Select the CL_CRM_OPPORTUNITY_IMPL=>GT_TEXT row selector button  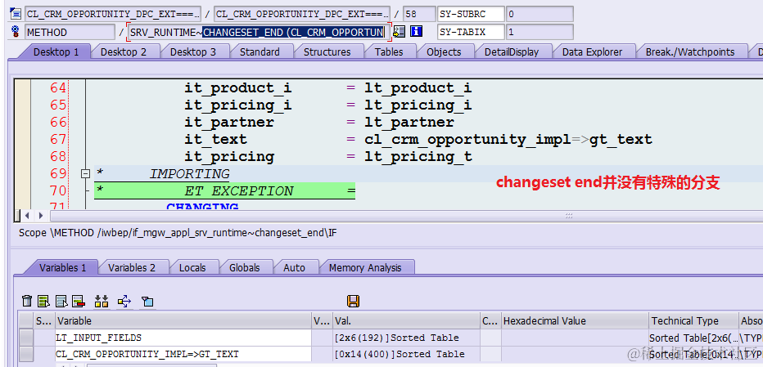[x=26, y=354]
